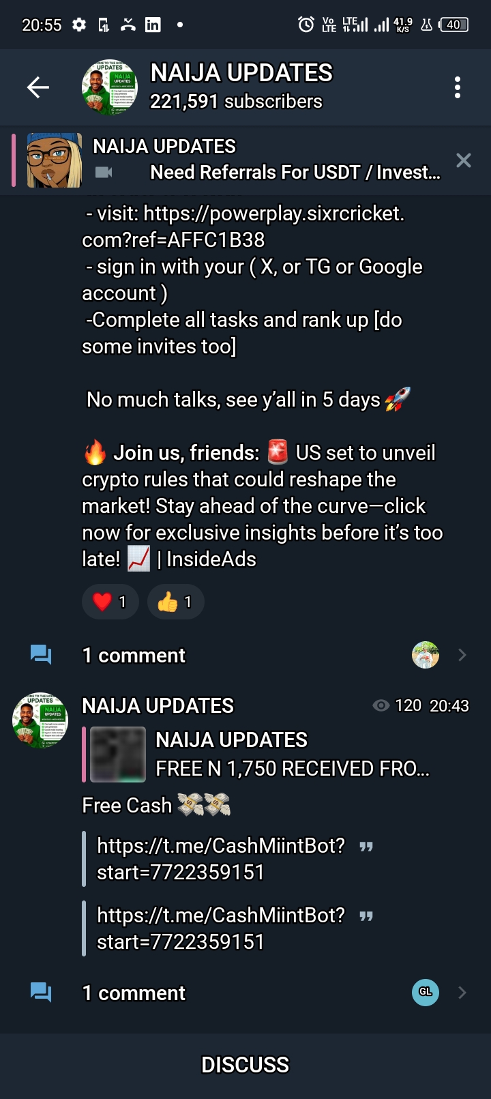Screen dimensions: 491x1099
Task: Tap the InsideAds link
Action: (211, 559)
